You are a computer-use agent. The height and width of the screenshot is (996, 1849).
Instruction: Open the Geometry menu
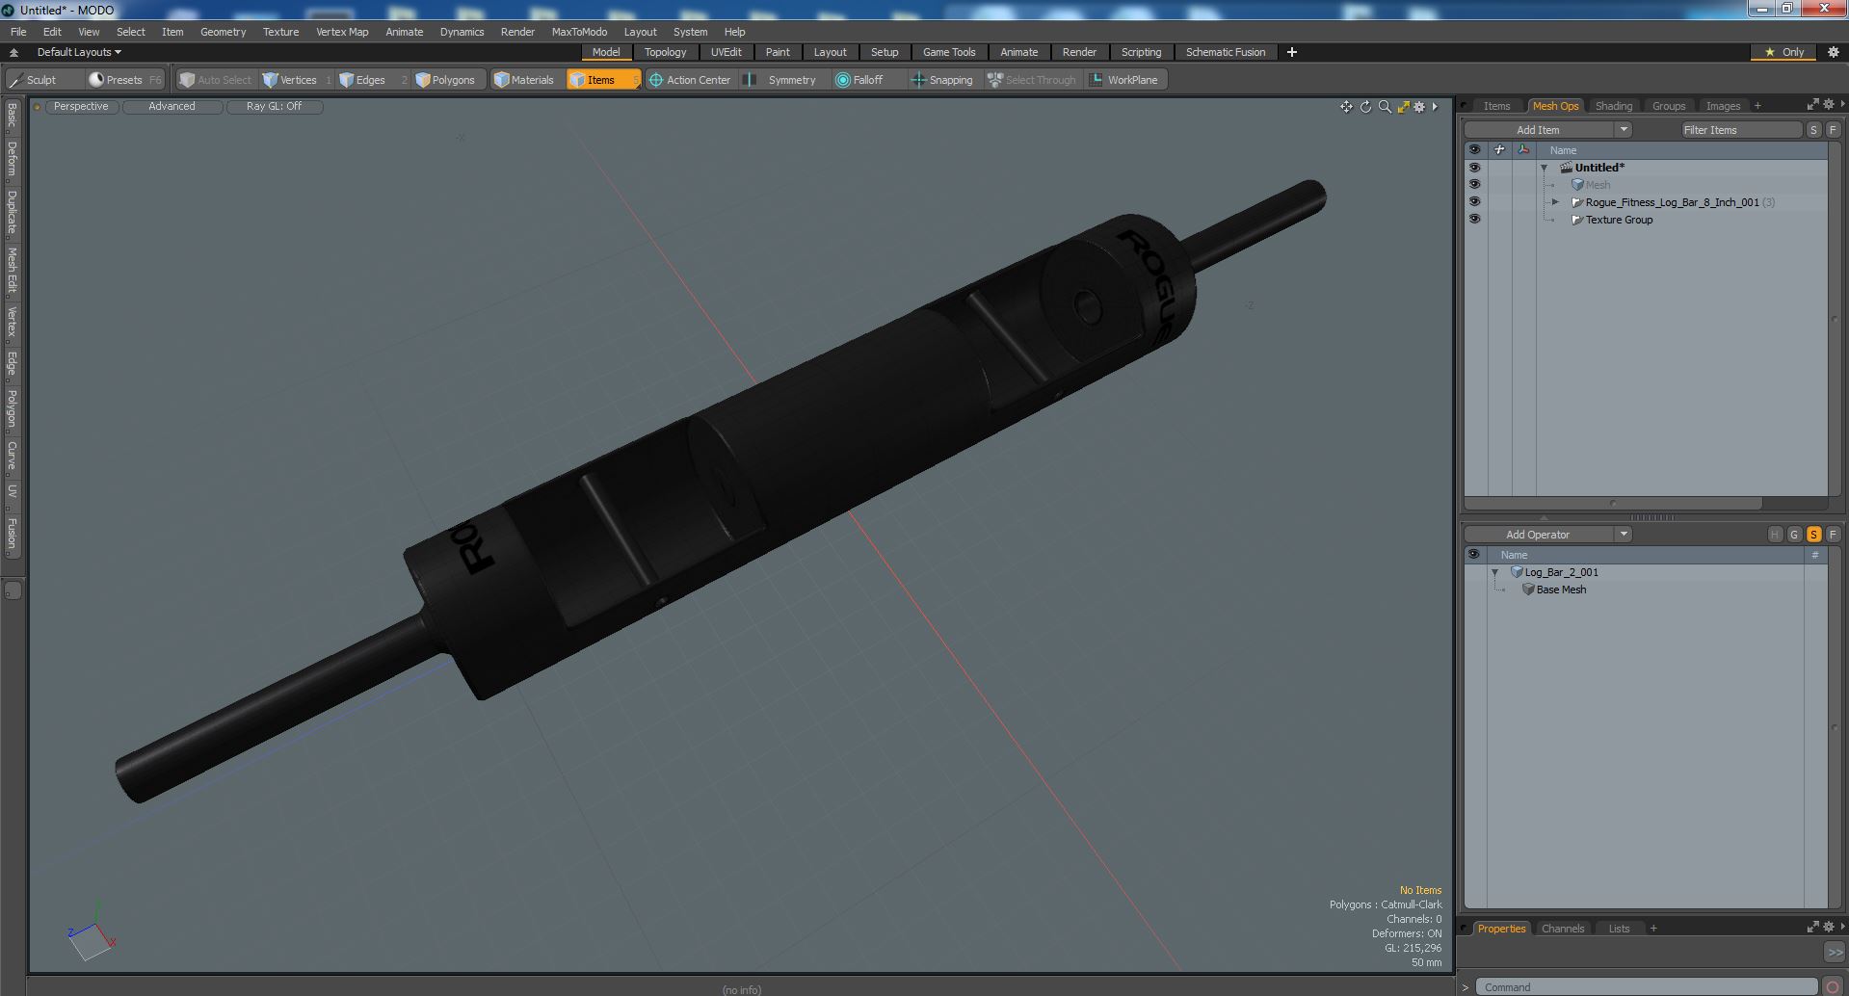[223, 32]
